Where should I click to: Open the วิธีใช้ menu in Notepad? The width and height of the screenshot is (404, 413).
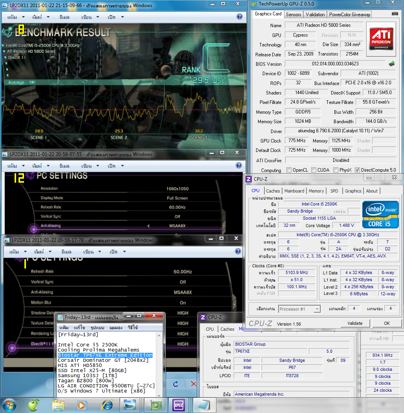point(133,328)
